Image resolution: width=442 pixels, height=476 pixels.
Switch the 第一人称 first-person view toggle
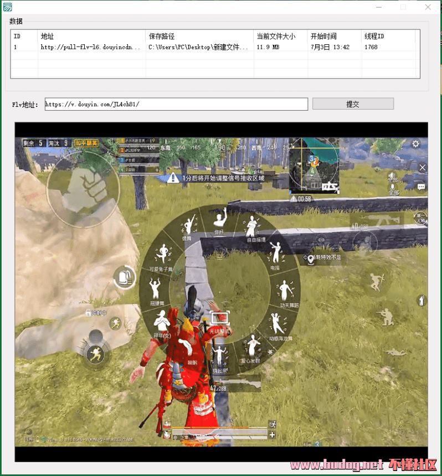[x=421, y=218]
